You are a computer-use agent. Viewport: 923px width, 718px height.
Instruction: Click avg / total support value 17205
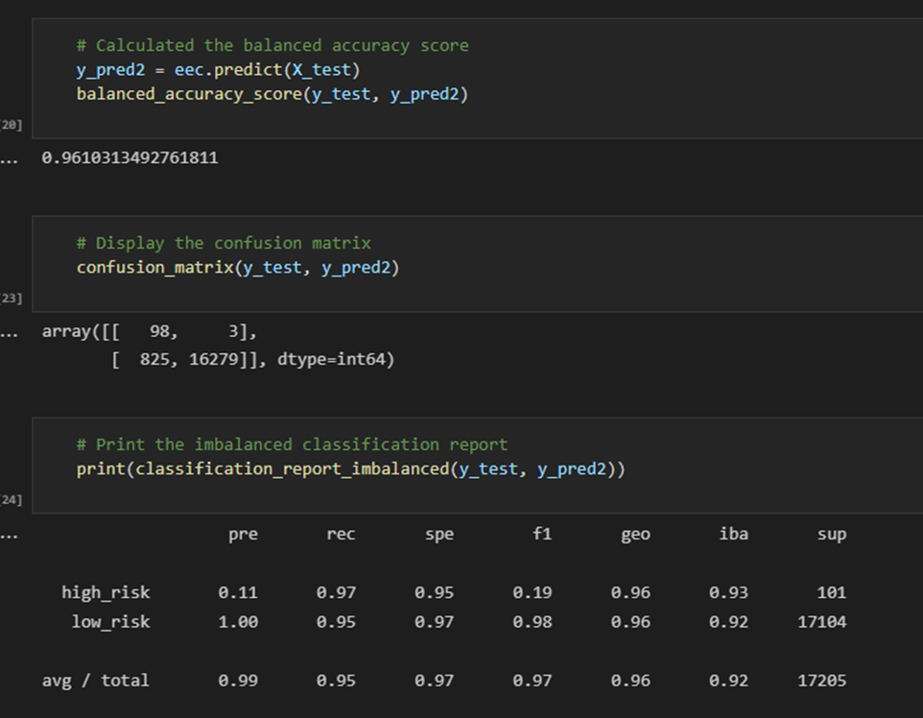[x=821, y=681]
